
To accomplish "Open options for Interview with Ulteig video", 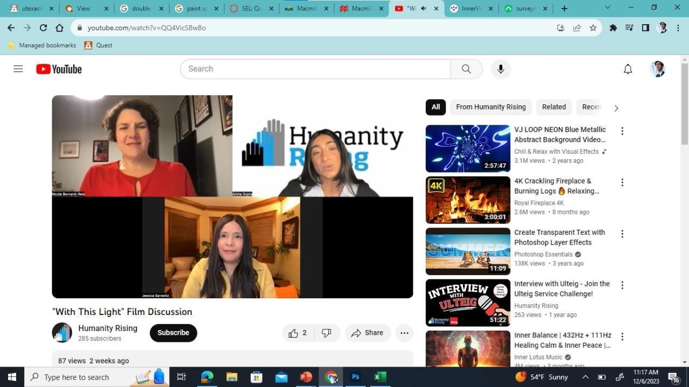I will [622, 285].
